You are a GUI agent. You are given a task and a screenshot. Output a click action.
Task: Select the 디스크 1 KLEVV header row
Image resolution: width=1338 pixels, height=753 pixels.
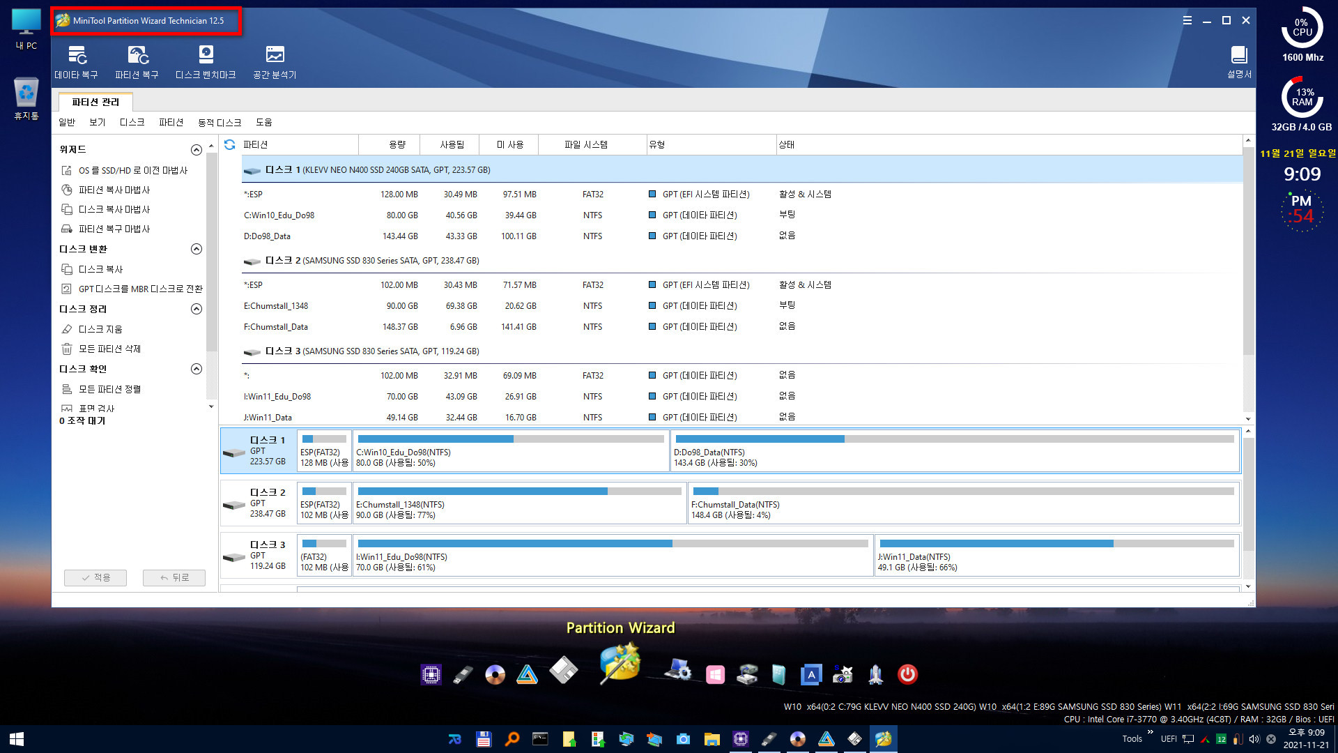(x=742, y=170)
